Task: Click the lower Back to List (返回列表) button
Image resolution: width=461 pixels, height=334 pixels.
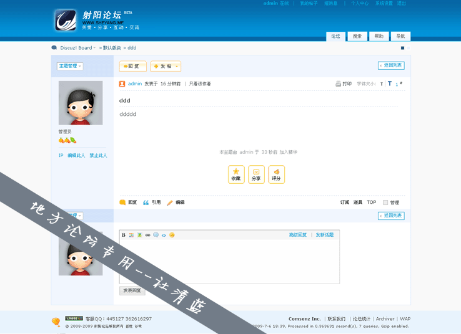Action: 391,216
